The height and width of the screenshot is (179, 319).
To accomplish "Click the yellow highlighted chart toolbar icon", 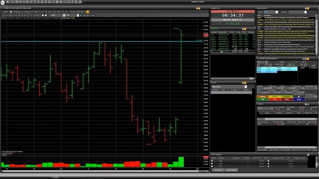I will [88, 12].
